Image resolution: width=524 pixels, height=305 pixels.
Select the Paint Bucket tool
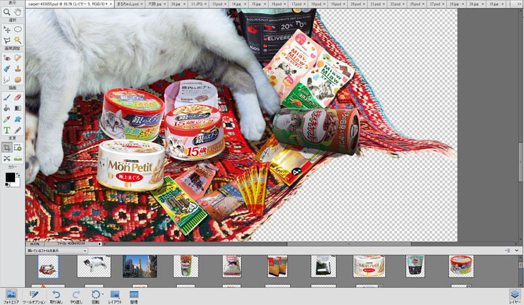tap(7, 108)
